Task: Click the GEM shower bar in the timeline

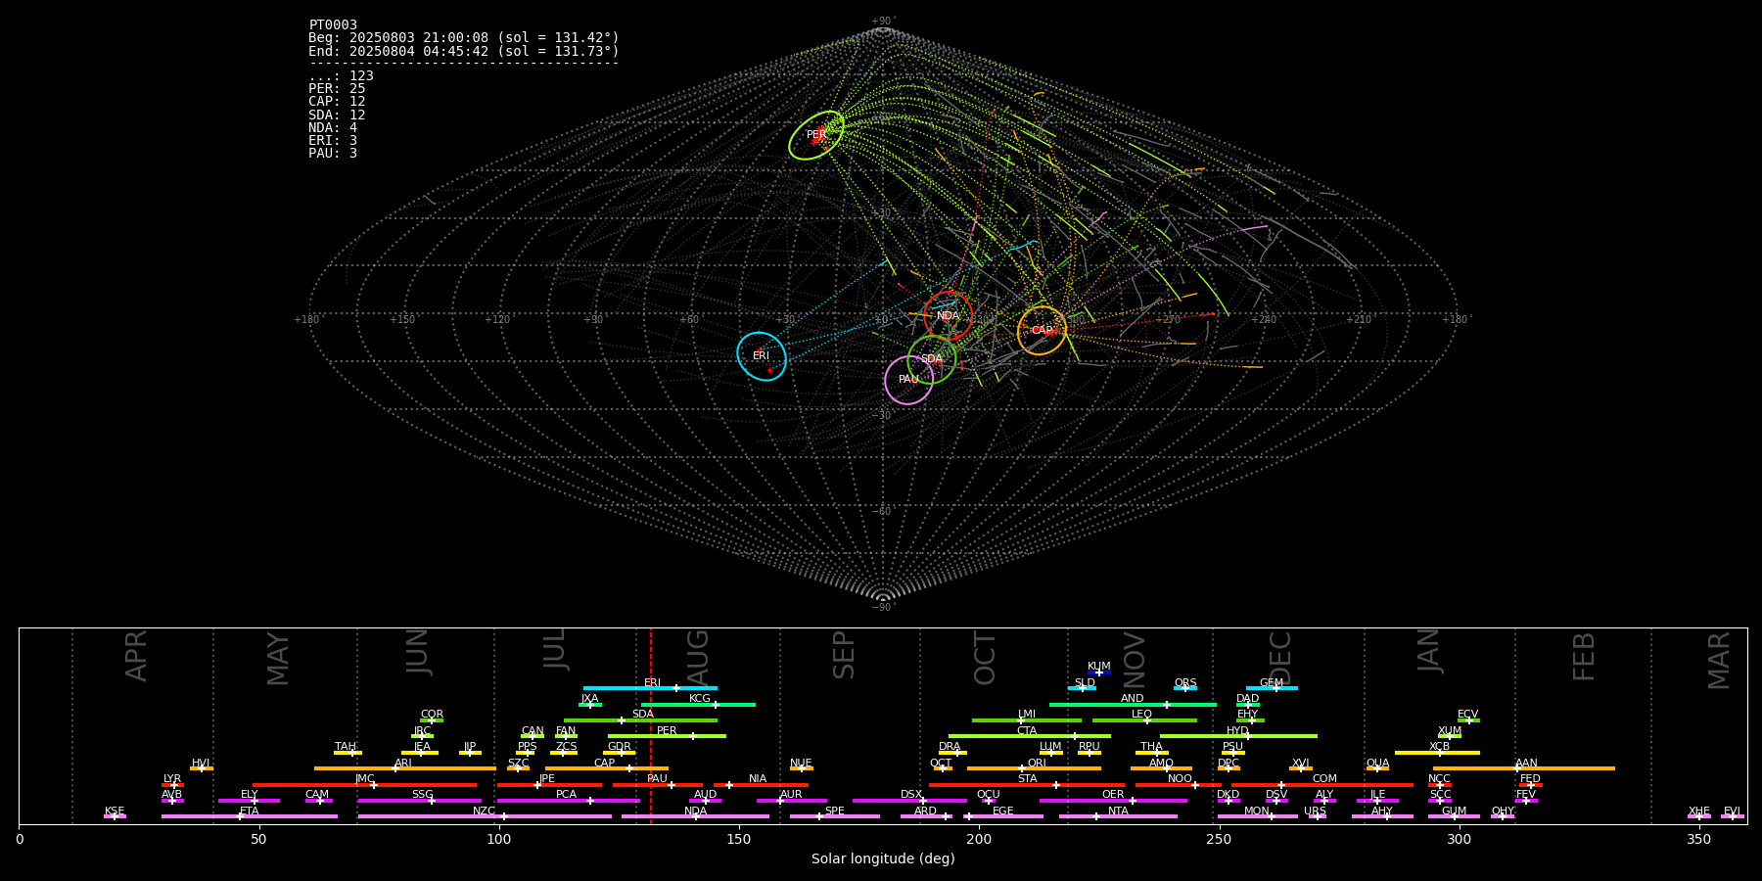Action: click(1272, 688)
